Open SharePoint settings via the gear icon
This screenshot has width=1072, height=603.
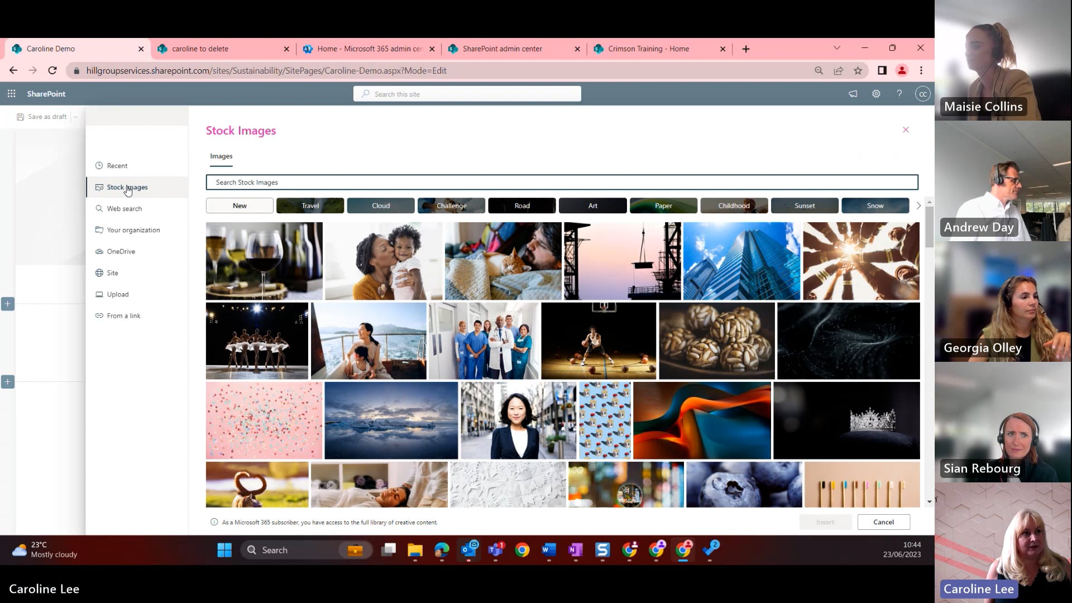pyautogui.click(x=876, y=94)
